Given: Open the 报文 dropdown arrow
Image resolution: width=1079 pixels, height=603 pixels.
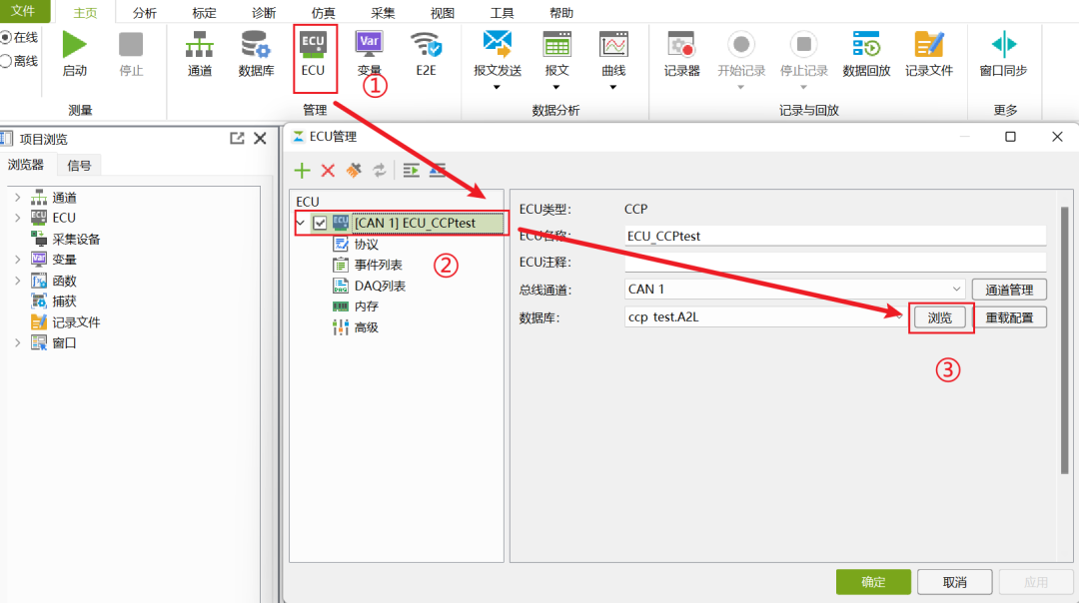Looking at the screenshot, I should (x=556, y=87).
